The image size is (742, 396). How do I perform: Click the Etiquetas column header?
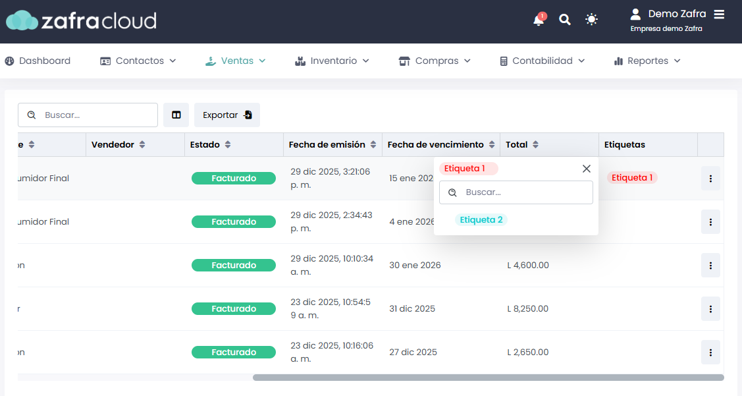point(625,144)
